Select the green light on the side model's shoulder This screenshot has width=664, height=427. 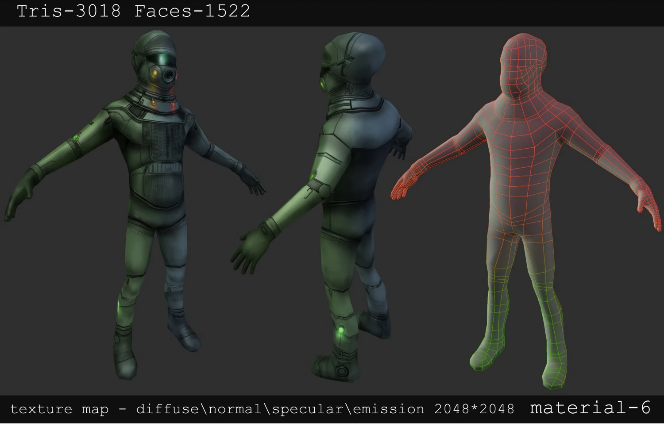click(x=313, y=175)
